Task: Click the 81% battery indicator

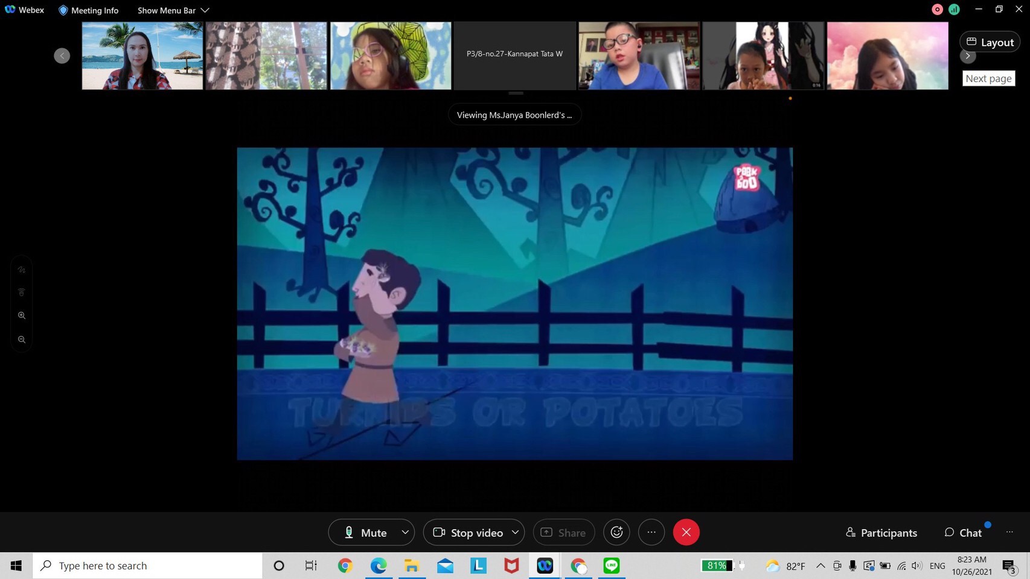Action: click(717, 566)
